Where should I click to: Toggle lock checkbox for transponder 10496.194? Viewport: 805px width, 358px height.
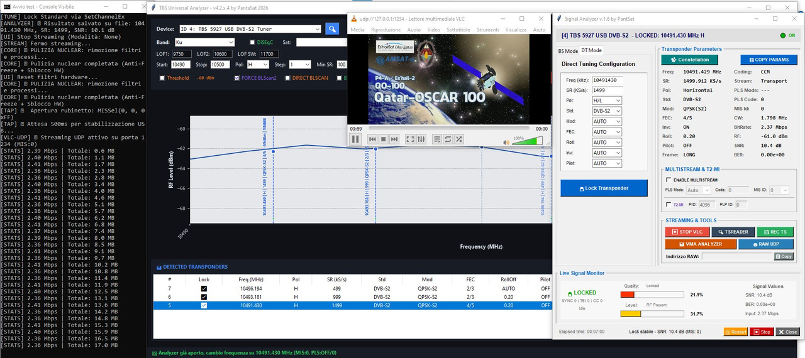pyautogui.click(x=204, y=288)
